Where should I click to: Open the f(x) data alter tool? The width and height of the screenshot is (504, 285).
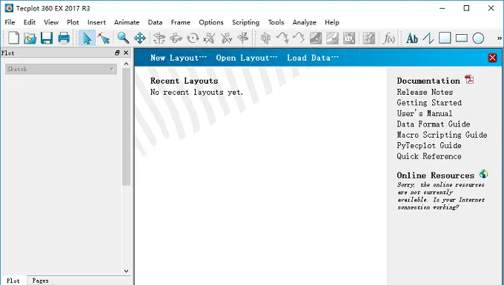pyautogui.click(x=388, y=38)
